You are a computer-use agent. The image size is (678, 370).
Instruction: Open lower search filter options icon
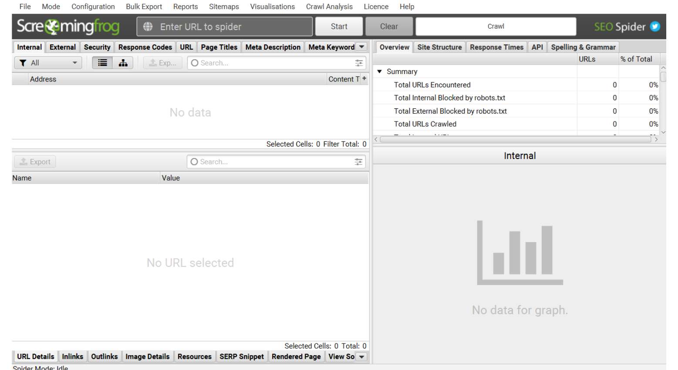[x=358, y=162]
